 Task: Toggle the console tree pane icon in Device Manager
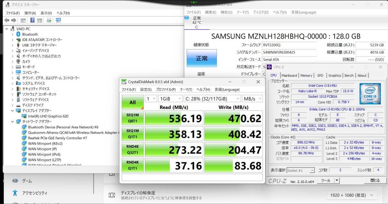click(x=23, y=20)
